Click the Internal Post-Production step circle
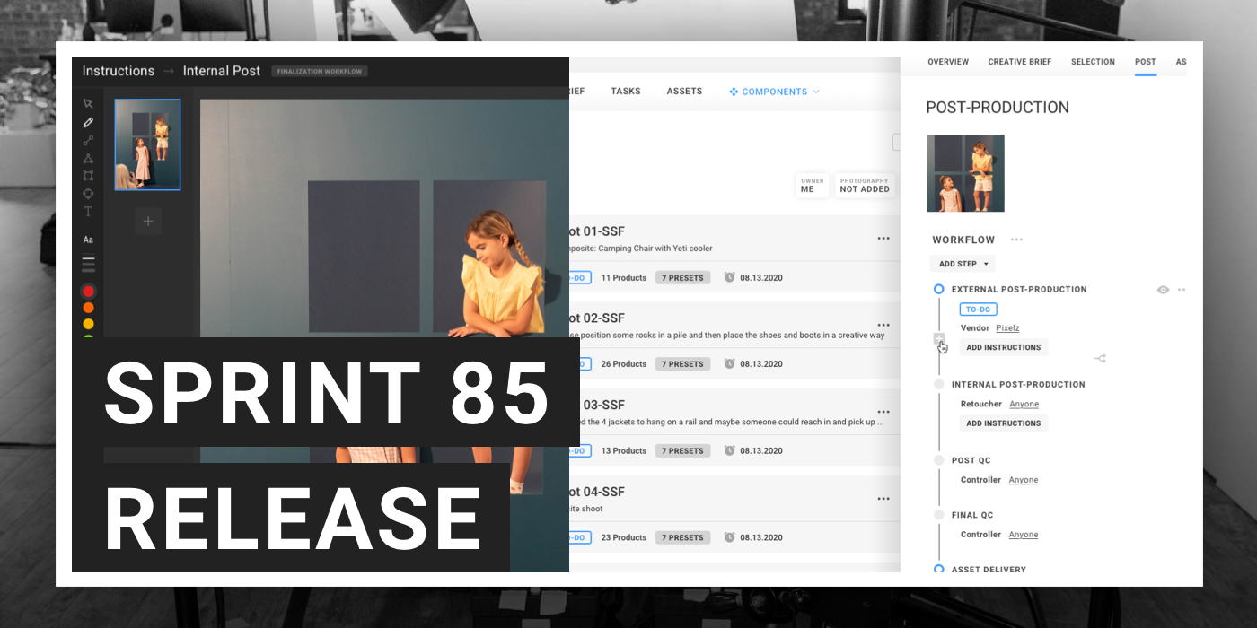1257x628 pixels. (x=939, y=384)
